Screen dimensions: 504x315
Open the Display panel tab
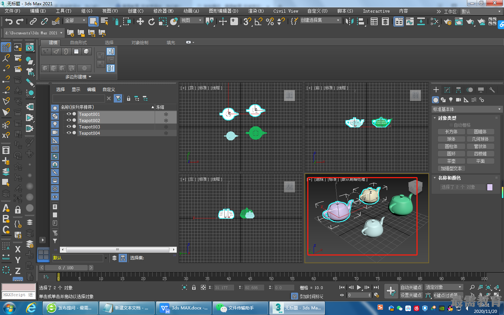[481, 90]
